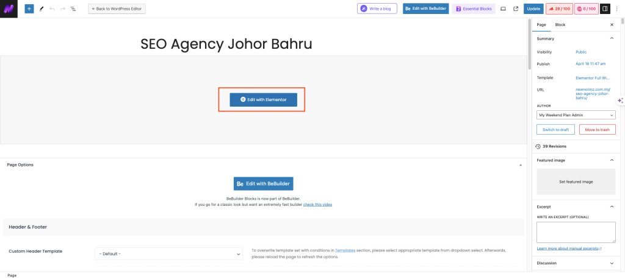
Task: Open the 'check this video' link
Action: point(317,205)
